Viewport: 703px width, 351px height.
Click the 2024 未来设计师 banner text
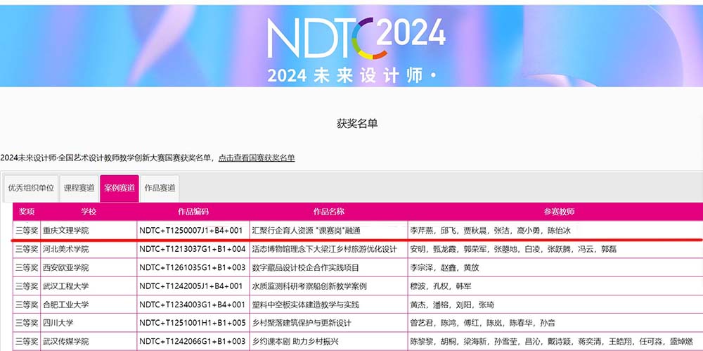[x=351, y=74]
